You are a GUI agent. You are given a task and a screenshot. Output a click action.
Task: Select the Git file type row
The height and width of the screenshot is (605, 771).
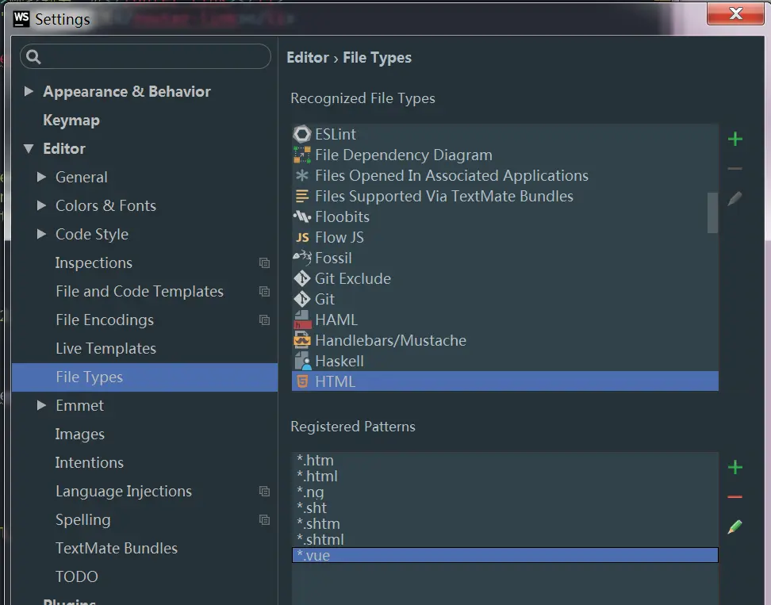tap(505, 299)
